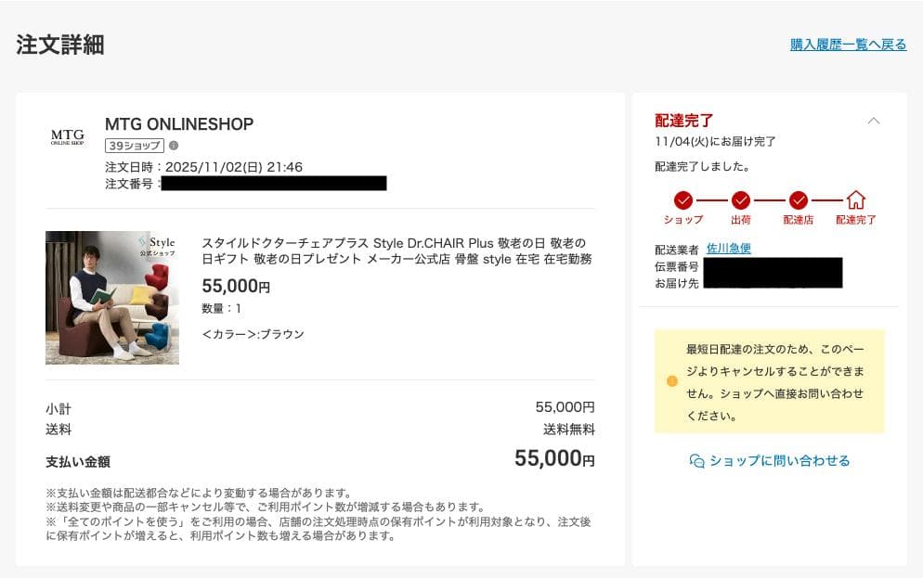Click the 39ショップ badge

pos(135,146)
